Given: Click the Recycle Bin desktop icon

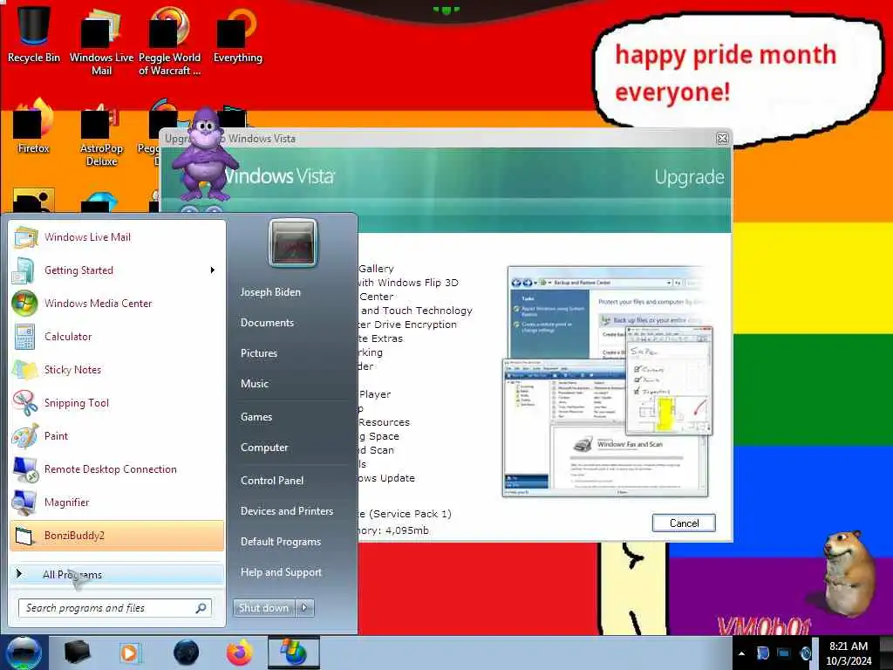Looking at the screenshot, I should coord(34,34).
